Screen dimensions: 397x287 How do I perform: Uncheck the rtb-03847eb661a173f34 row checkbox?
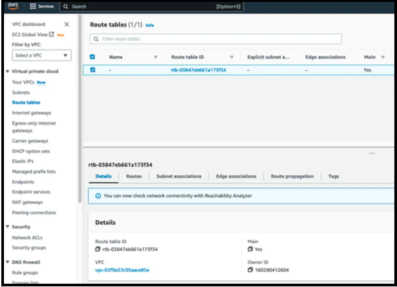(x=93, y=70)
